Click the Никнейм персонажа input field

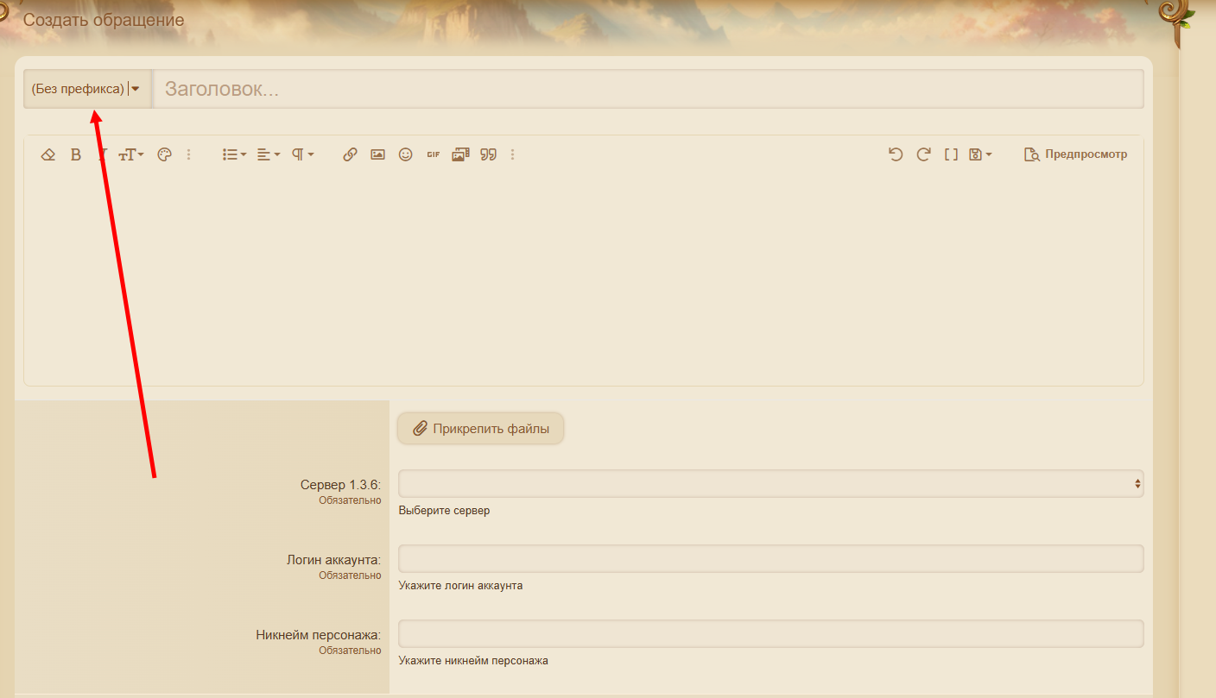771,633
